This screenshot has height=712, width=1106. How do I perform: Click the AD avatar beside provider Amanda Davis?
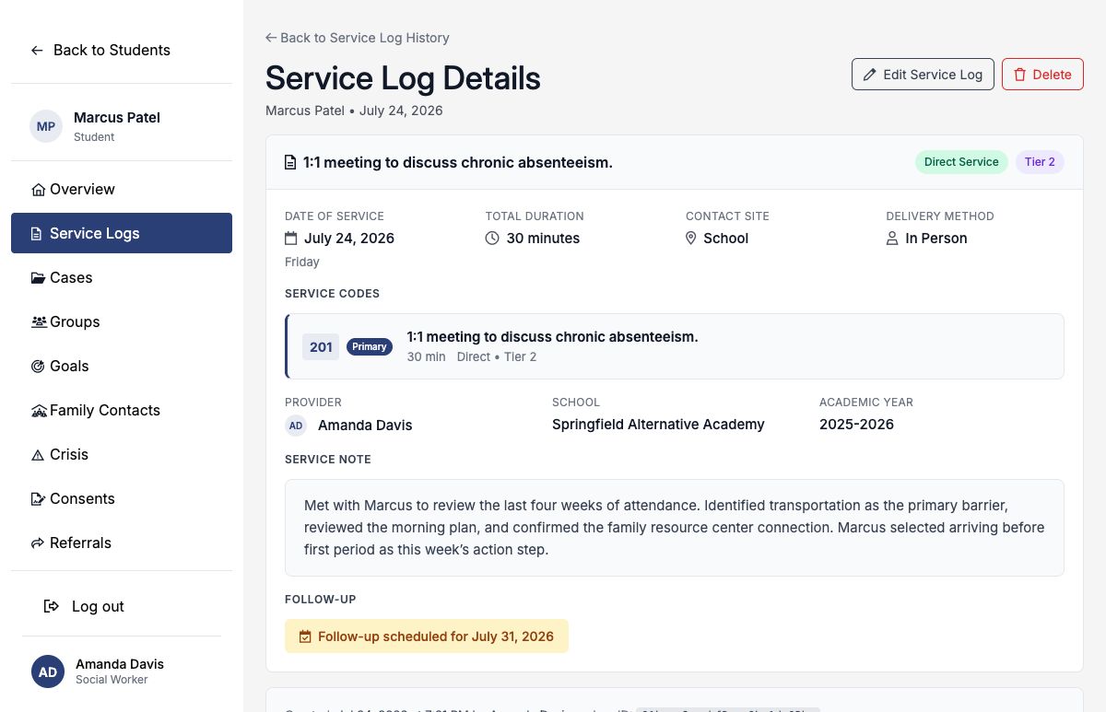coord(296,426)
